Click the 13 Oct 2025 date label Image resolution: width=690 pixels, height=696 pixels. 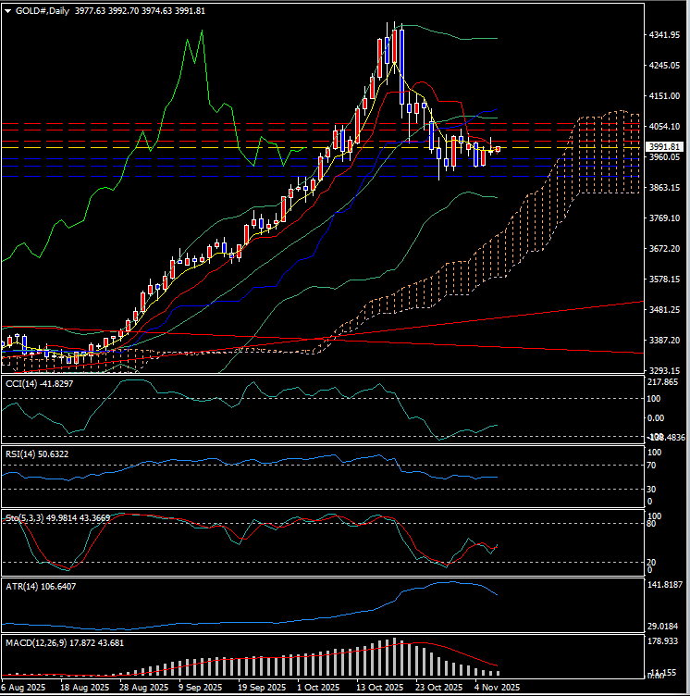click(x=379, y=688)
